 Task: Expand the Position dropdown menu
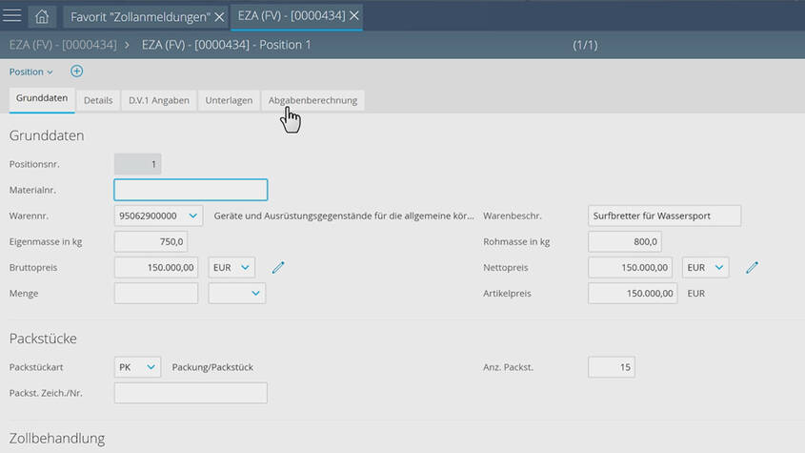(x=32, y=72)
